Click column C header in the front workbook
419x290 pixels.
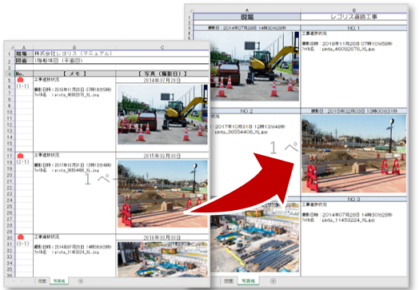[162, 47]
